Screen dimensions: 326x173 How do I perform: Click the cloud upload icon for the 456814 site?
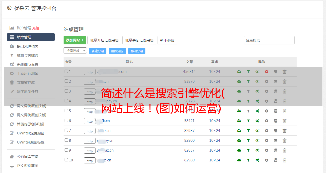point(239,72)
